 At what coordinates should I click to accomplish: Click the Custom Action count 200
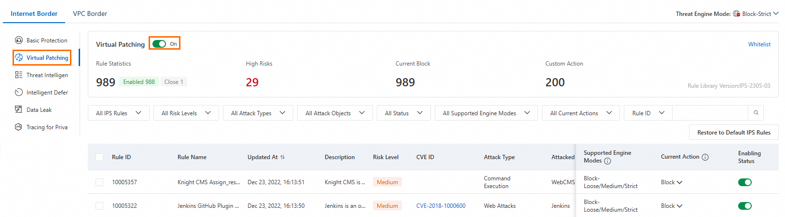tap(555, 82)
